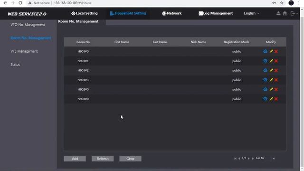Jump to last page of the table
This screenshot has width=304, height=171.
pyautogui.click(x=253, y=158)
